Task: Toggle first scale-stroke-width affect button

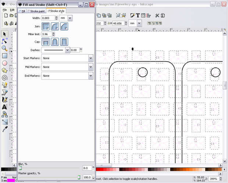Action: pos(149,23)
